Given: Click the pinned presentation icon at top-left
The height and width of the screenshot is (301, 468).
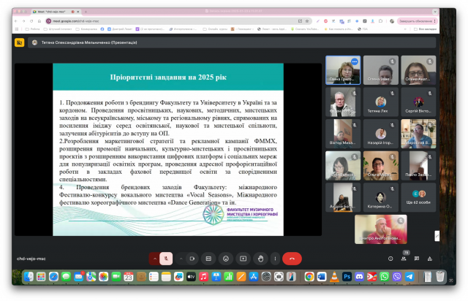Looking at the screenshot, I should coord(34,42).
